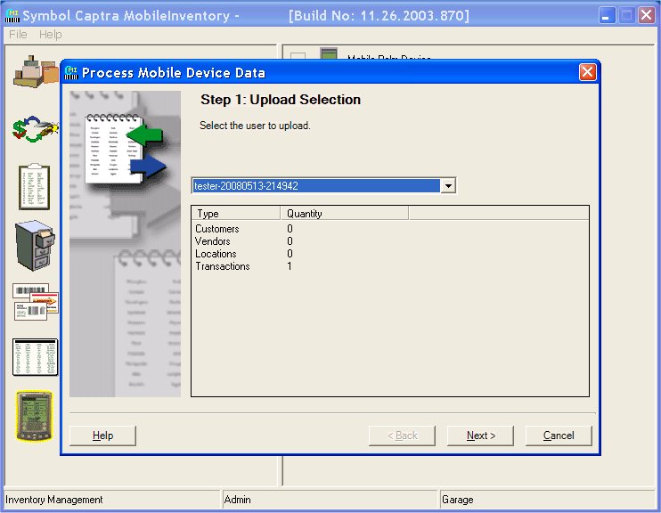Click the notepad with arrows wizard image

(x=126, y=244)
